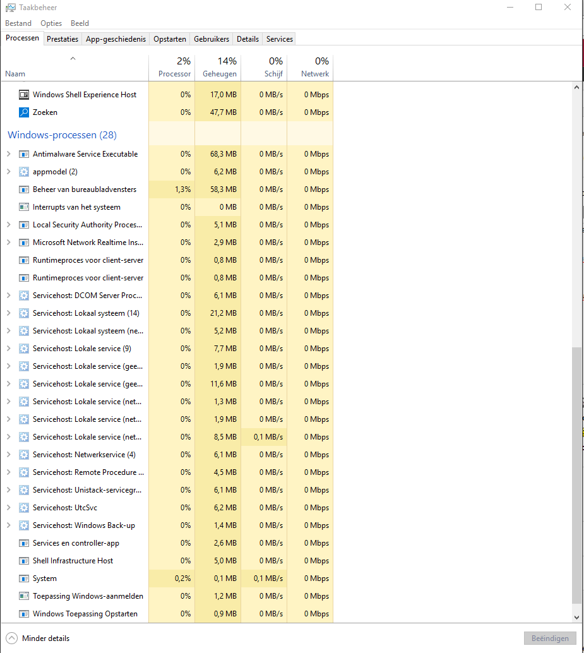
Task: Expand Servicehost: Remote Procedure row
Action: click(x=9, y=472)
